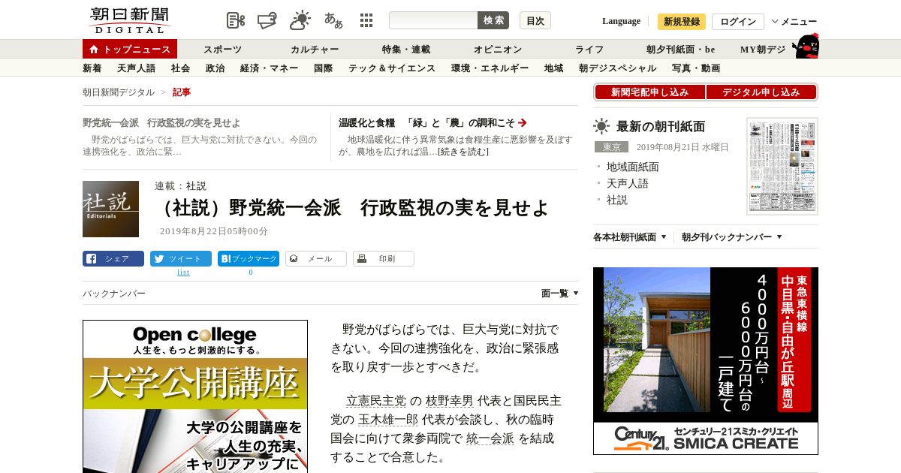Click the tweet list link

183,273
